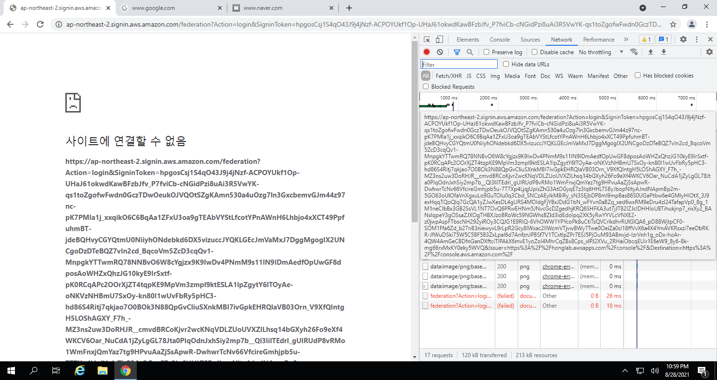This screenshot has height=380, width=717.
Task: Click the import HAR file upload arrow
Action: tap(650, 52)
